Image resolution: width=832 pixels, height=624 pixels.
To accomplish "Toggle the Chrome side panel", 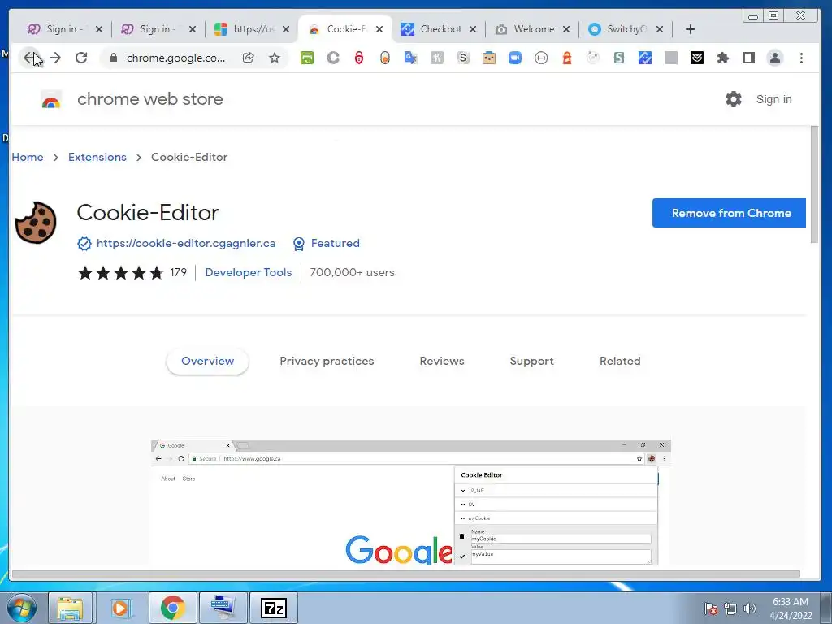I will click(748, 58).
